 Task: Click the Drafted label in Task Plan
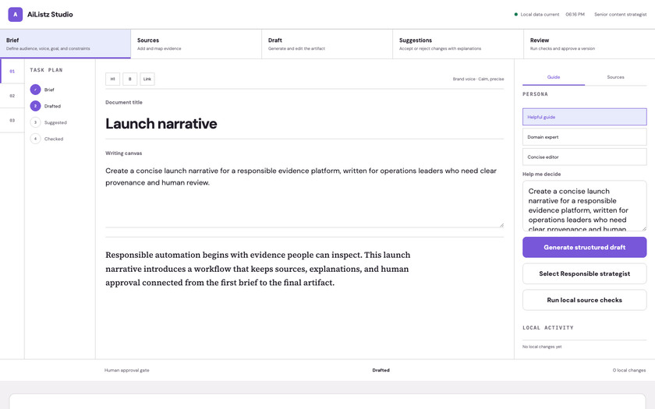53,106
